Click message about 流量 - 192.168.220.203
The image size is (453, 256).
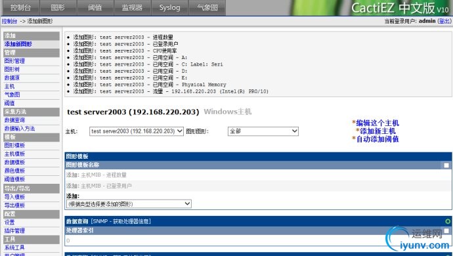coord(171,91)
